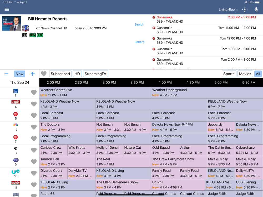
Task: Toggle the favorites heart filter
Action: click(44, 74)
